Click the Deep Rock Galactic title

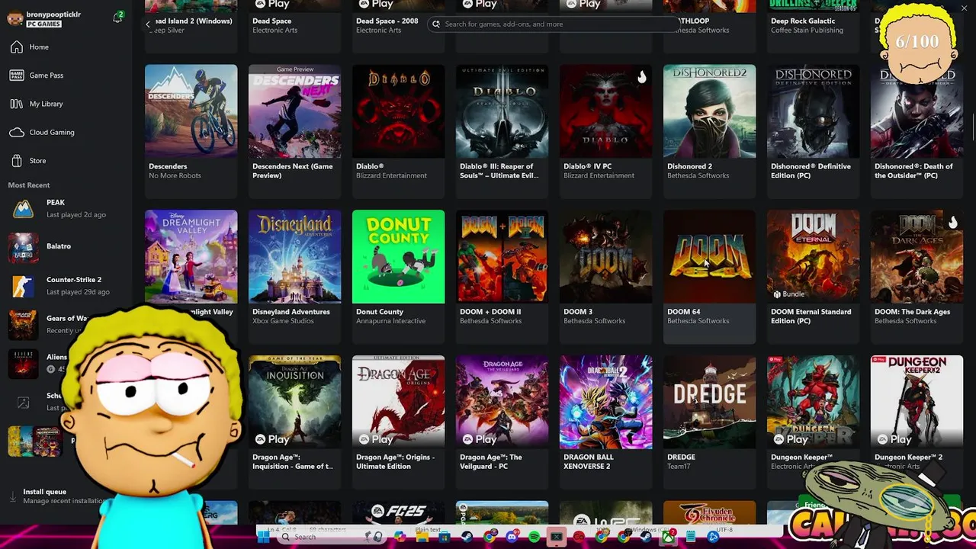pos(802,21)
